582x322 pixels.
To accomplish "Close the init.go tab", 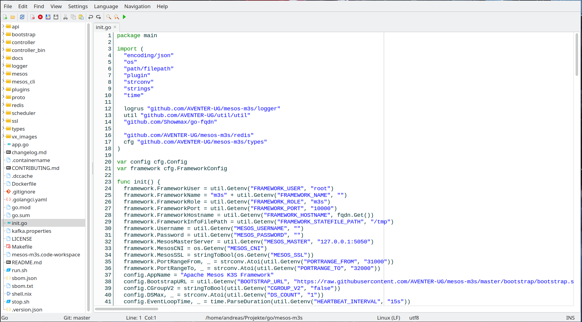I will 115,27.
